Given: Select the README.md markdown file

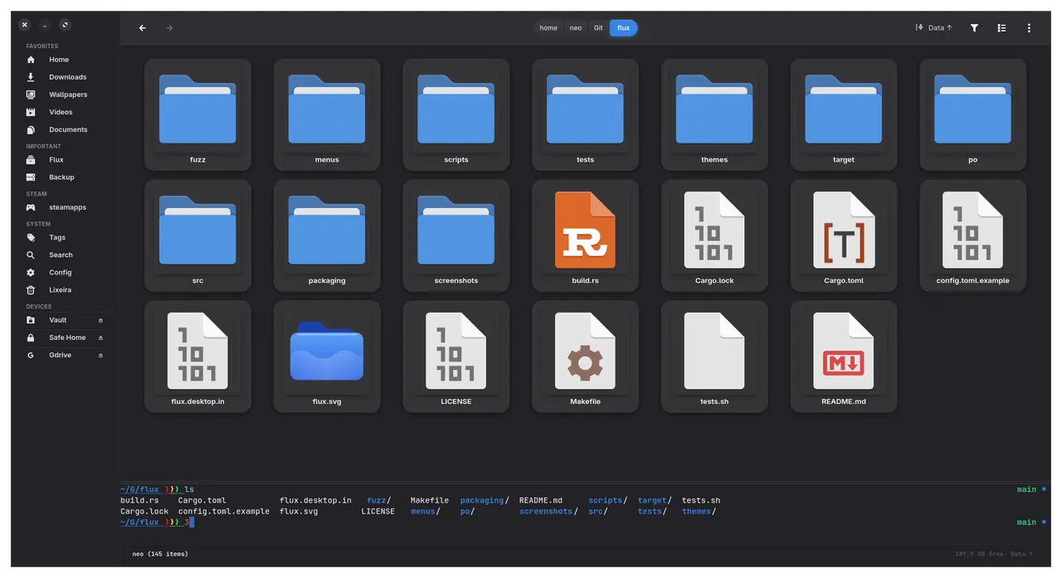Looking at the screenshot, I should [x=844, y=357].
